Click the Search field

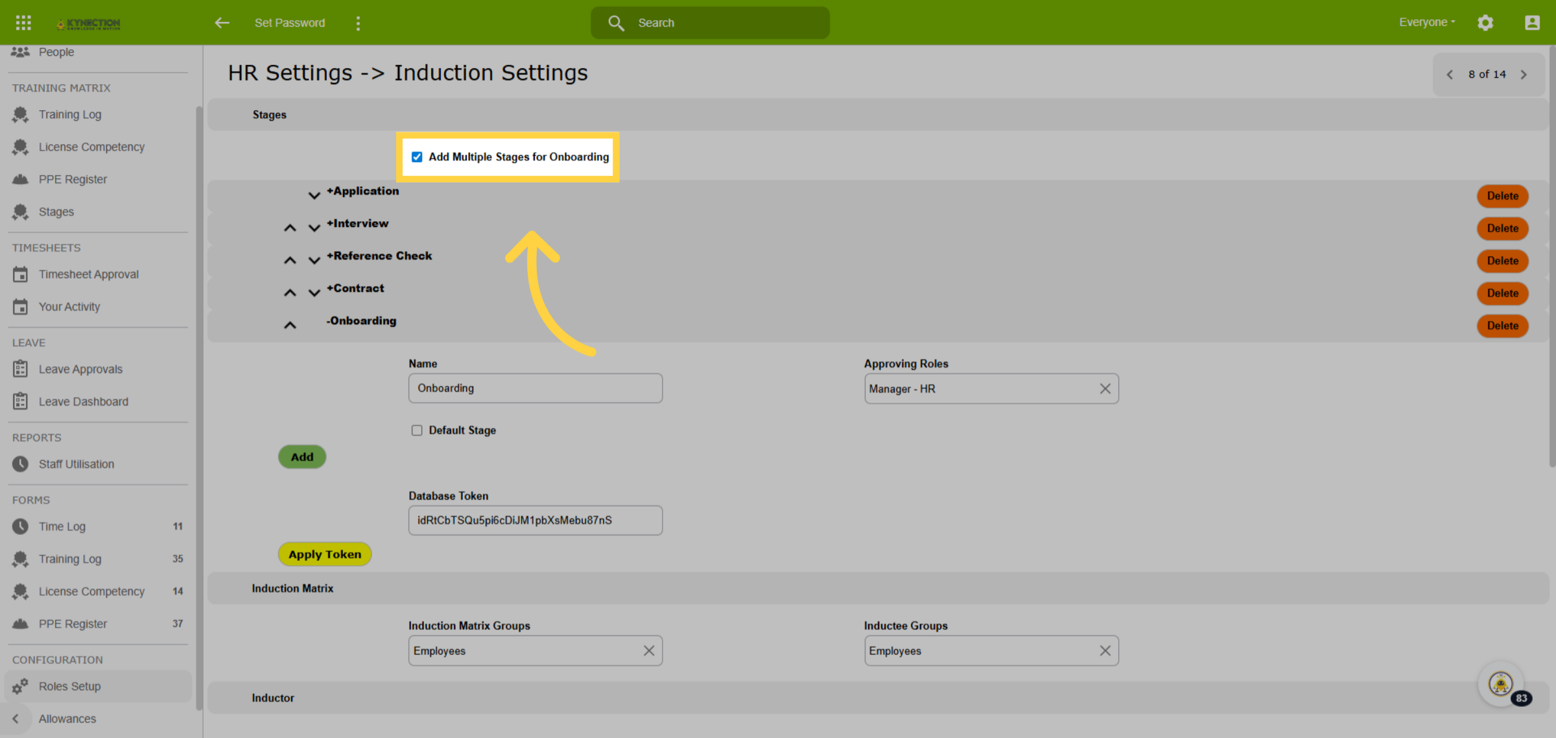click(710, 23)
